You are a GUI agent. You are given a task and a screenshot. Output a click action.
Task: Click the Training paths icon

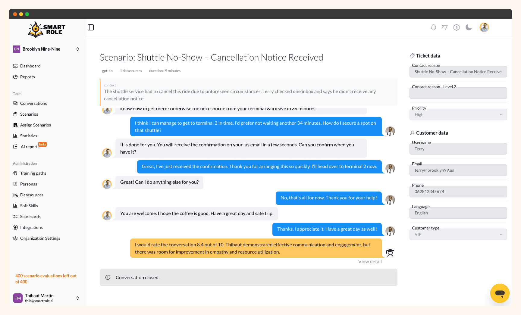pyautogui.click(x=15, y=173)
